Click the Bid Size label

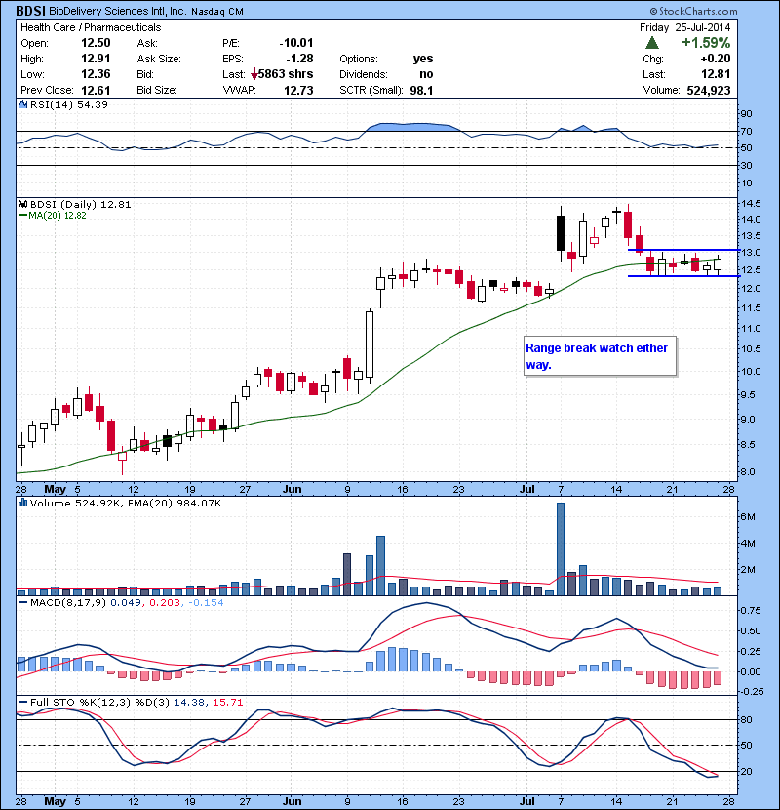(157, 90)
